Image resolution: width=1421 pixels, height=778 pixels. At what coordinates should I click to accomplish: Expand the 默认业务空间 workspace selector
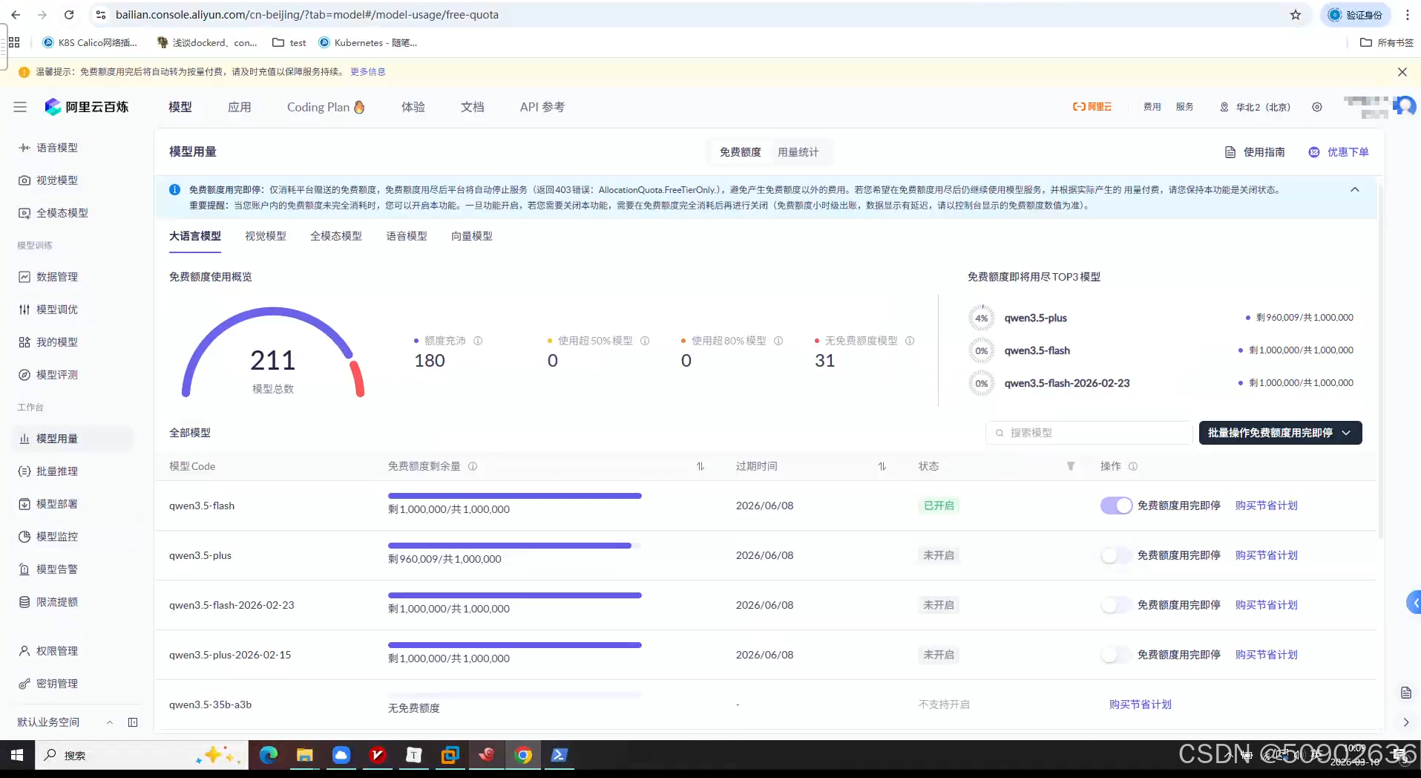[x=65, y=722]
